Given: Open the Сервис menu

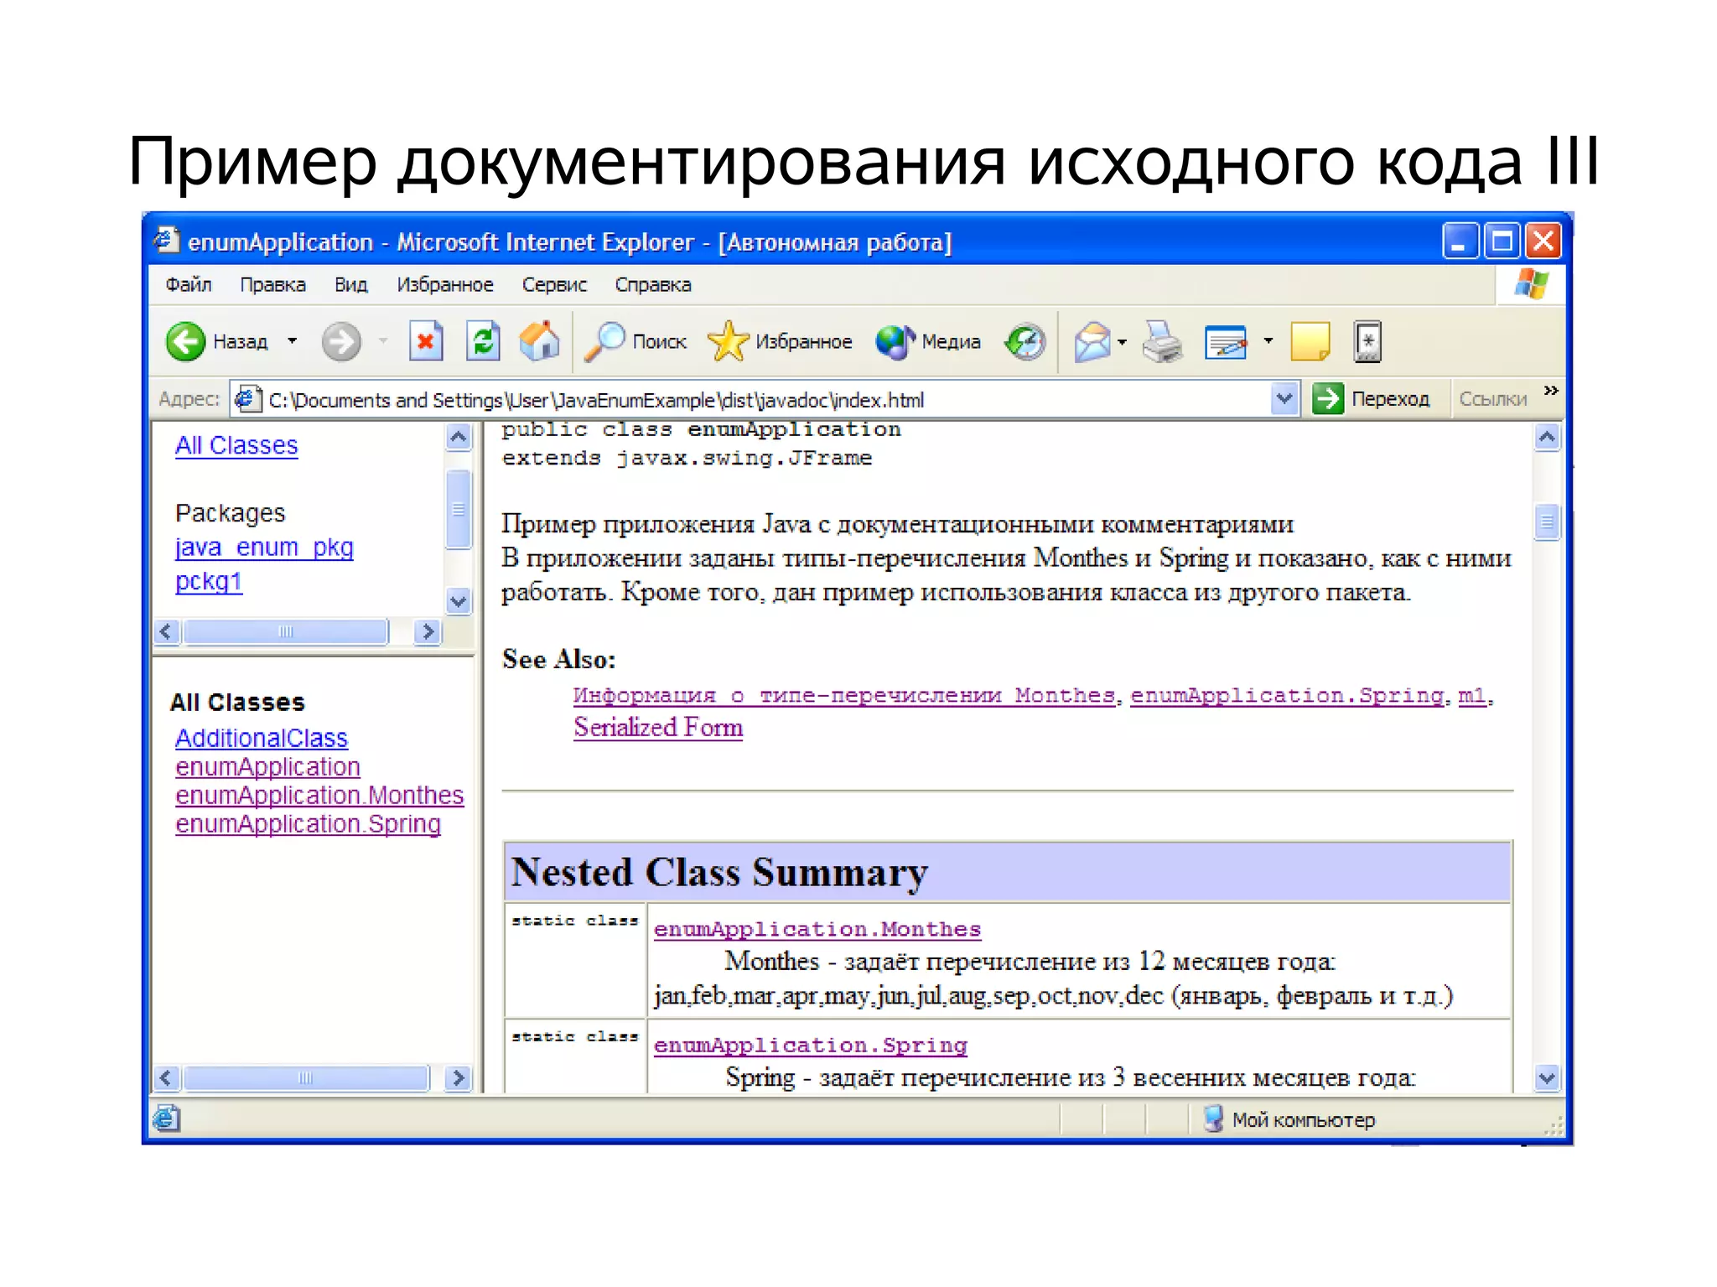Looking at the screenshot, I should pyautogui.click(x=554, y=285).
